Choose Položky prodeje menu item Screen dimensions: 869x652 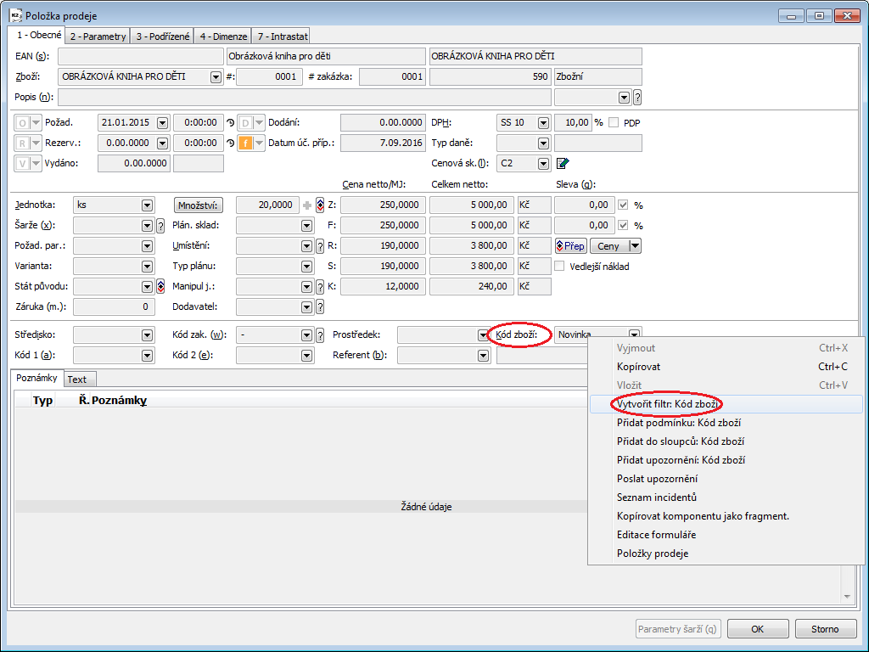[x=726, y=554]
